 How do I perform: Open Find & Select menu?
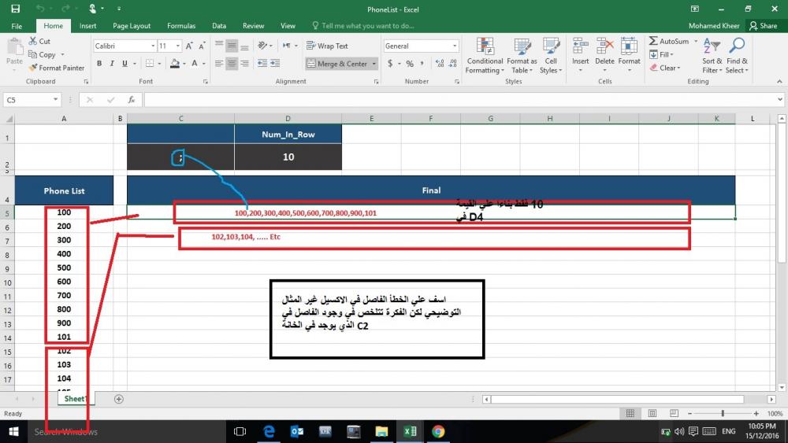click(x=738, y=56)
